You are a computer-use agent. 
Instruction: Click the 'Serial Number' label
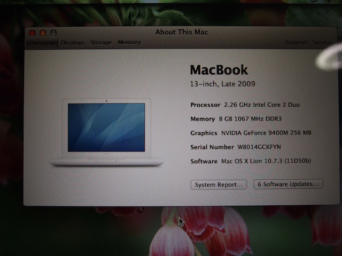[x=212, y=147]
